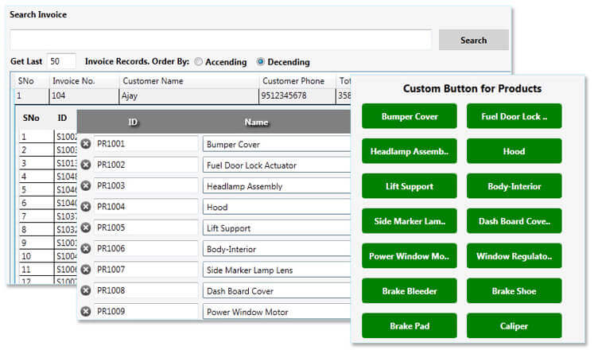Viewport: 594px width, 350px height.
Task: Click the Caliper product button
Action: [x=514, y=326]
